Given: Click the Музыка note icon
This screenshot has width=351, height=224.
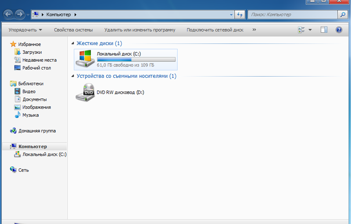Looking at the screenshot, I should [x=18, y=115].
